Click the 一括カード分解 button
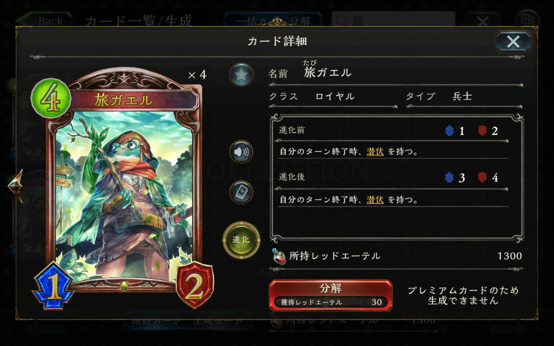This screenshot has height=346, width=554. point(273,20)
